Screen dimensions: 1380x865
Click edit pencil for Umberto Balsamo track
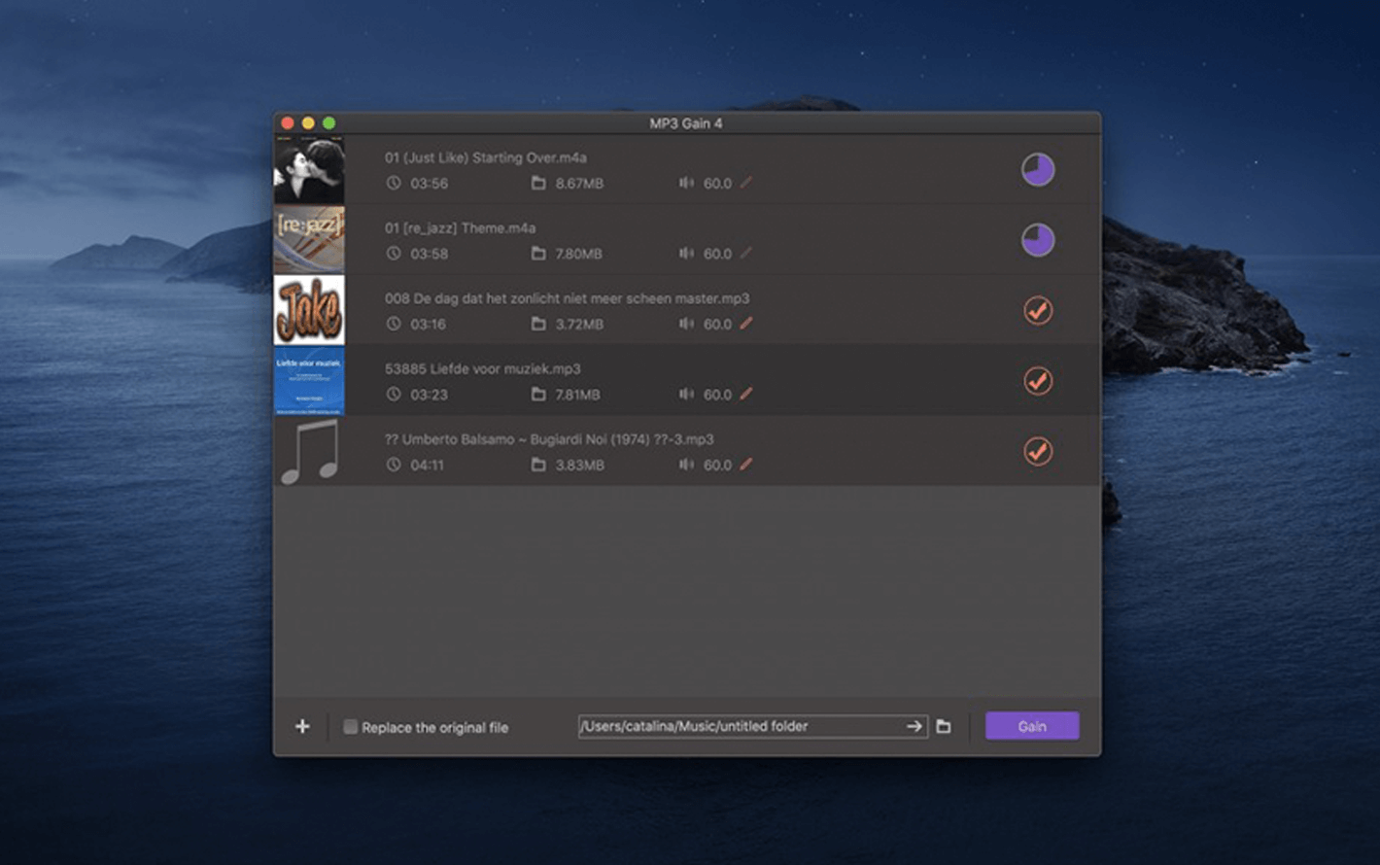pos(745,465)
